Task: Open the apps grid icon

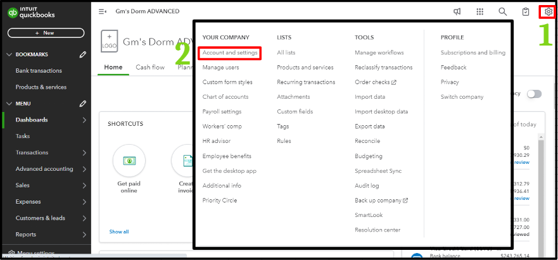Action: (x=480, y=11)
